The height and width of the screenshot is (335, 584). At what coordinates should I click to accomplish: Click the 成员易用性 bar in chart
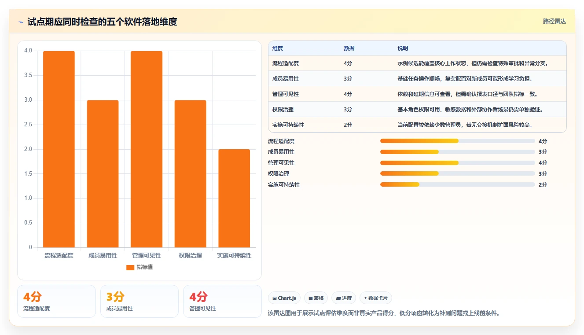[103, 174]
